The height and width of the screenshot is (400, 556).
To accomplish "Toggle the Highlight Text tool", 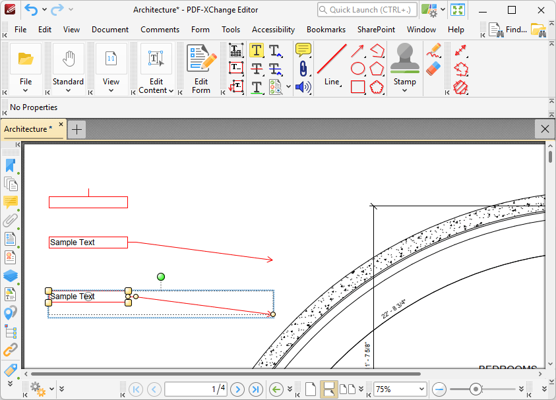I will coord(257,51).
